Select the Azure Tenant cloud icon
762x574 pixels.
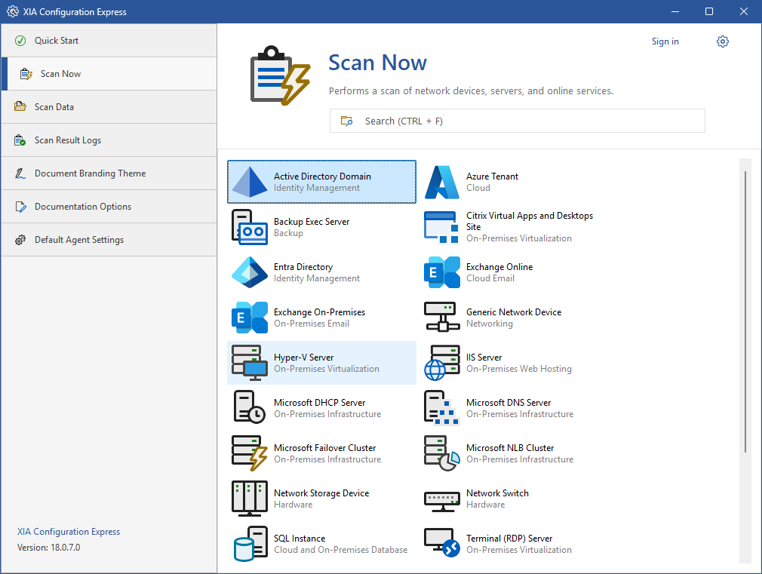[x=442, y=182]
